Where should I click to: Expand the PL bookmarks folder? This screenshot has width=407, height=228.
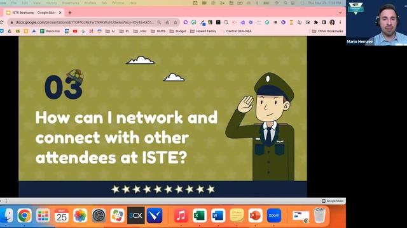(x=125, y=31)
